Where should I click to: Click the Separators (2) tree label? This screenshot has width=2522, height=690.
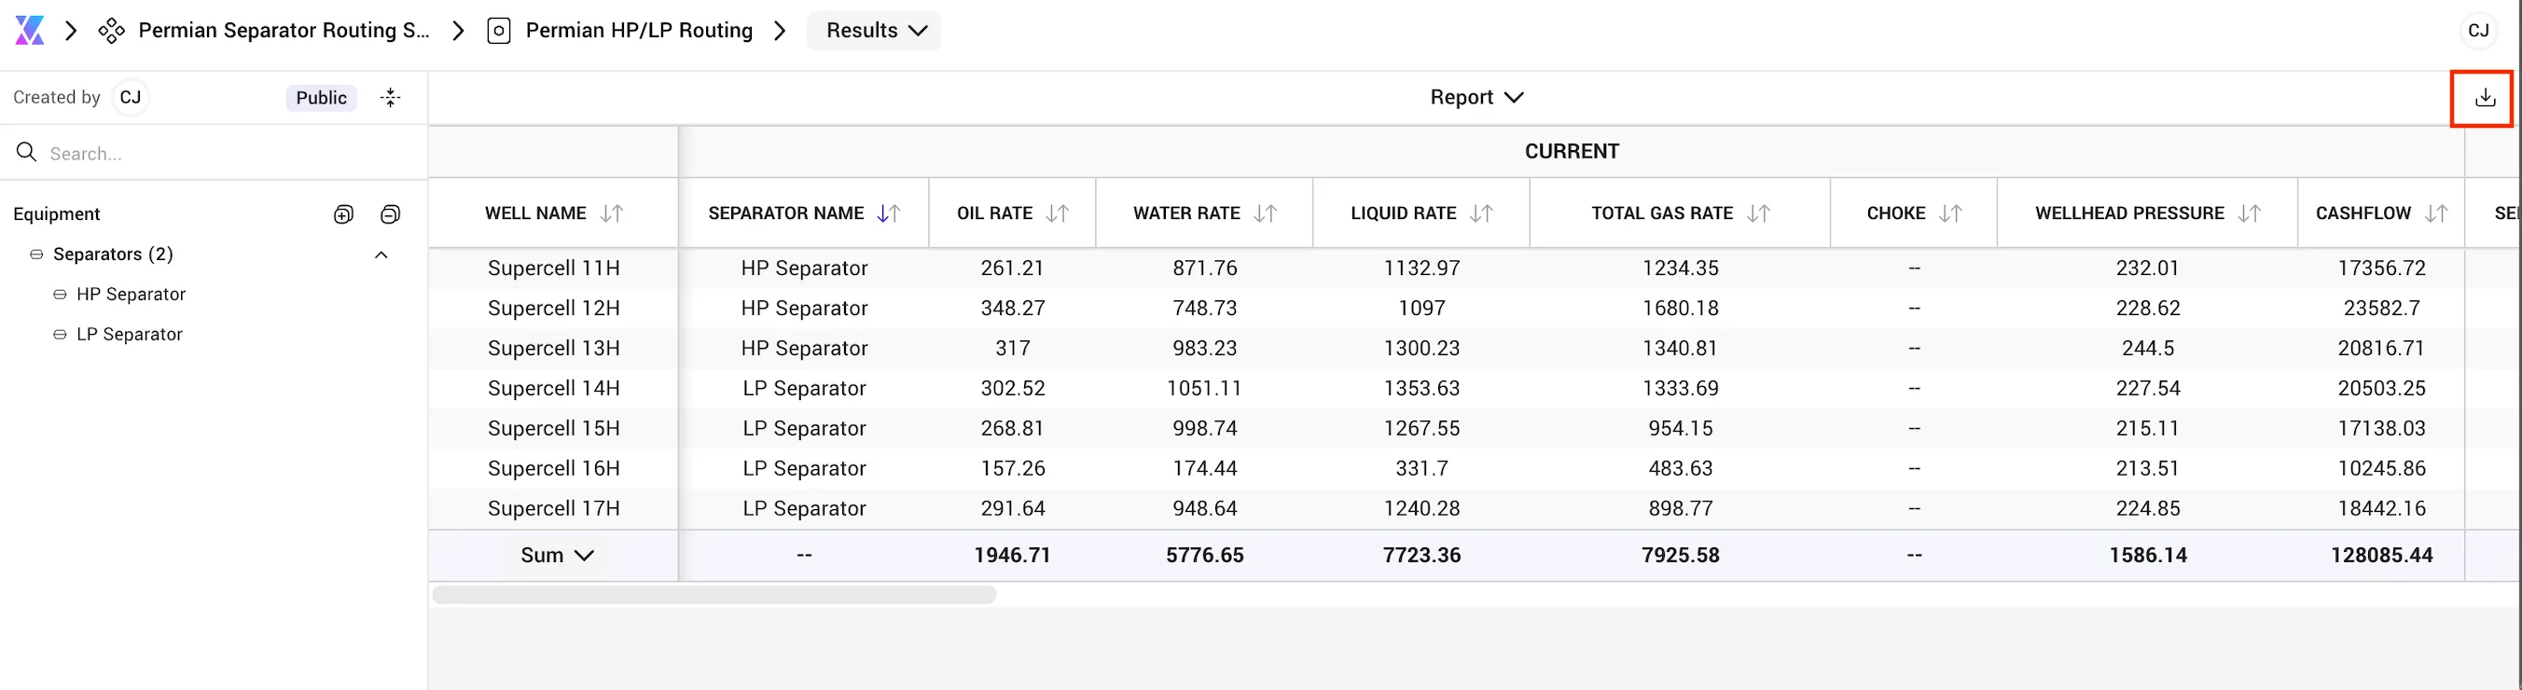(x=113, y=255)
